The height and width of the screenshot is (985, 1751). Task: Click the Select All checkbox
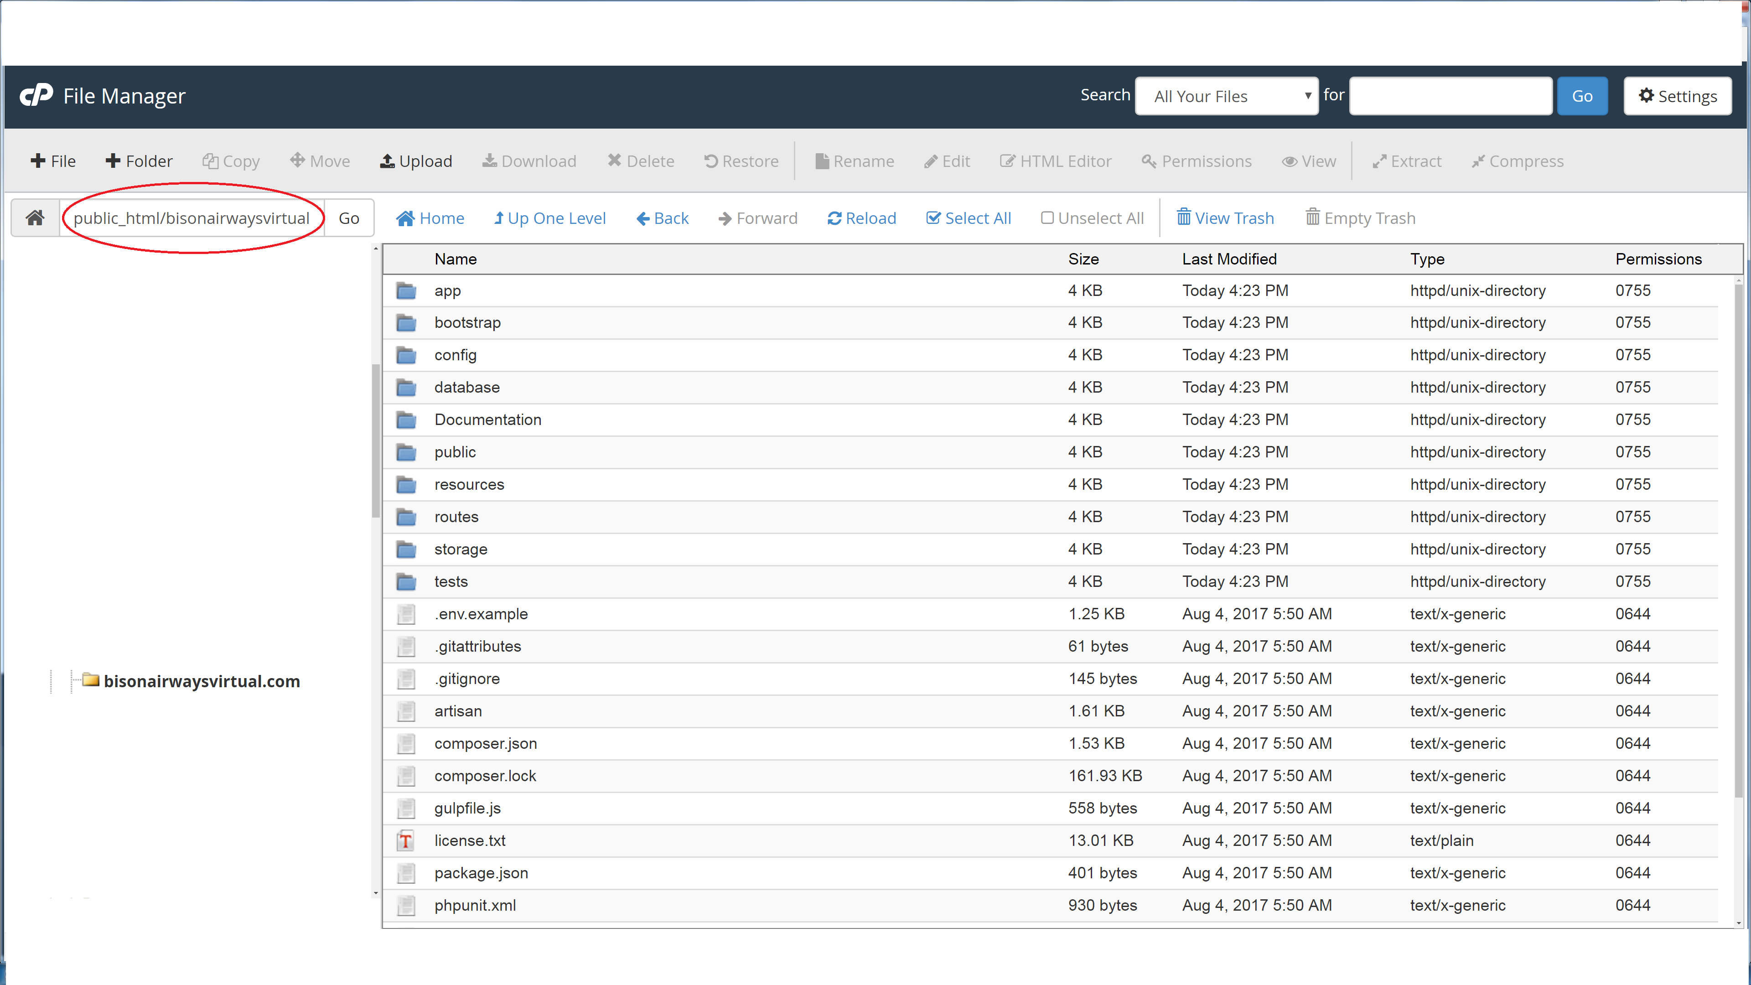pos(934,218)
